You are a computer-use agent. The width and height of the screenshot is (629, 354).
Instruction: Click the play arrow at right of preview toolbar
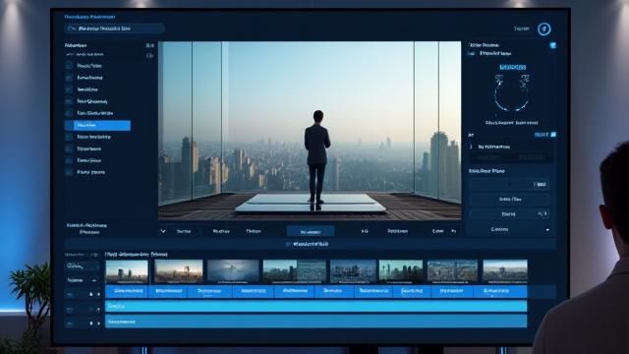coord(454,231)
